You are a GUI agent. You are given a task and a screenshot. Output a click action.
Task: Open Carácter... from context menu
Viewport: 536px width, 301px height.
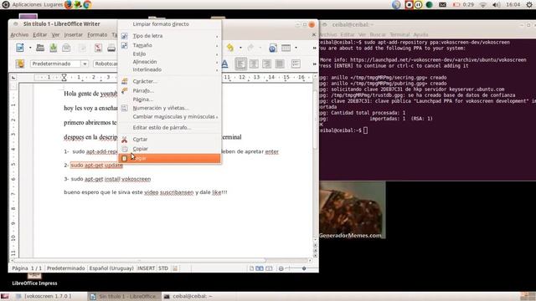170,81
